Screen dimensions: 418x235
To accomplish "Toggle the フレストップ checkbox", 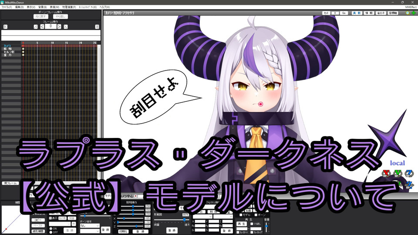I will [252, 232].
